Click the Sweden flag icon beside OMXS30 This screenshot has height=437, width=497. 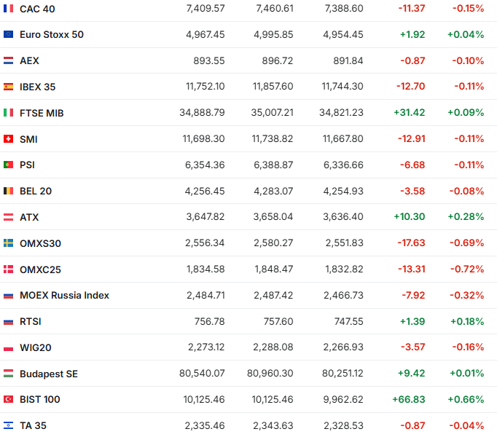click(9, 243)
